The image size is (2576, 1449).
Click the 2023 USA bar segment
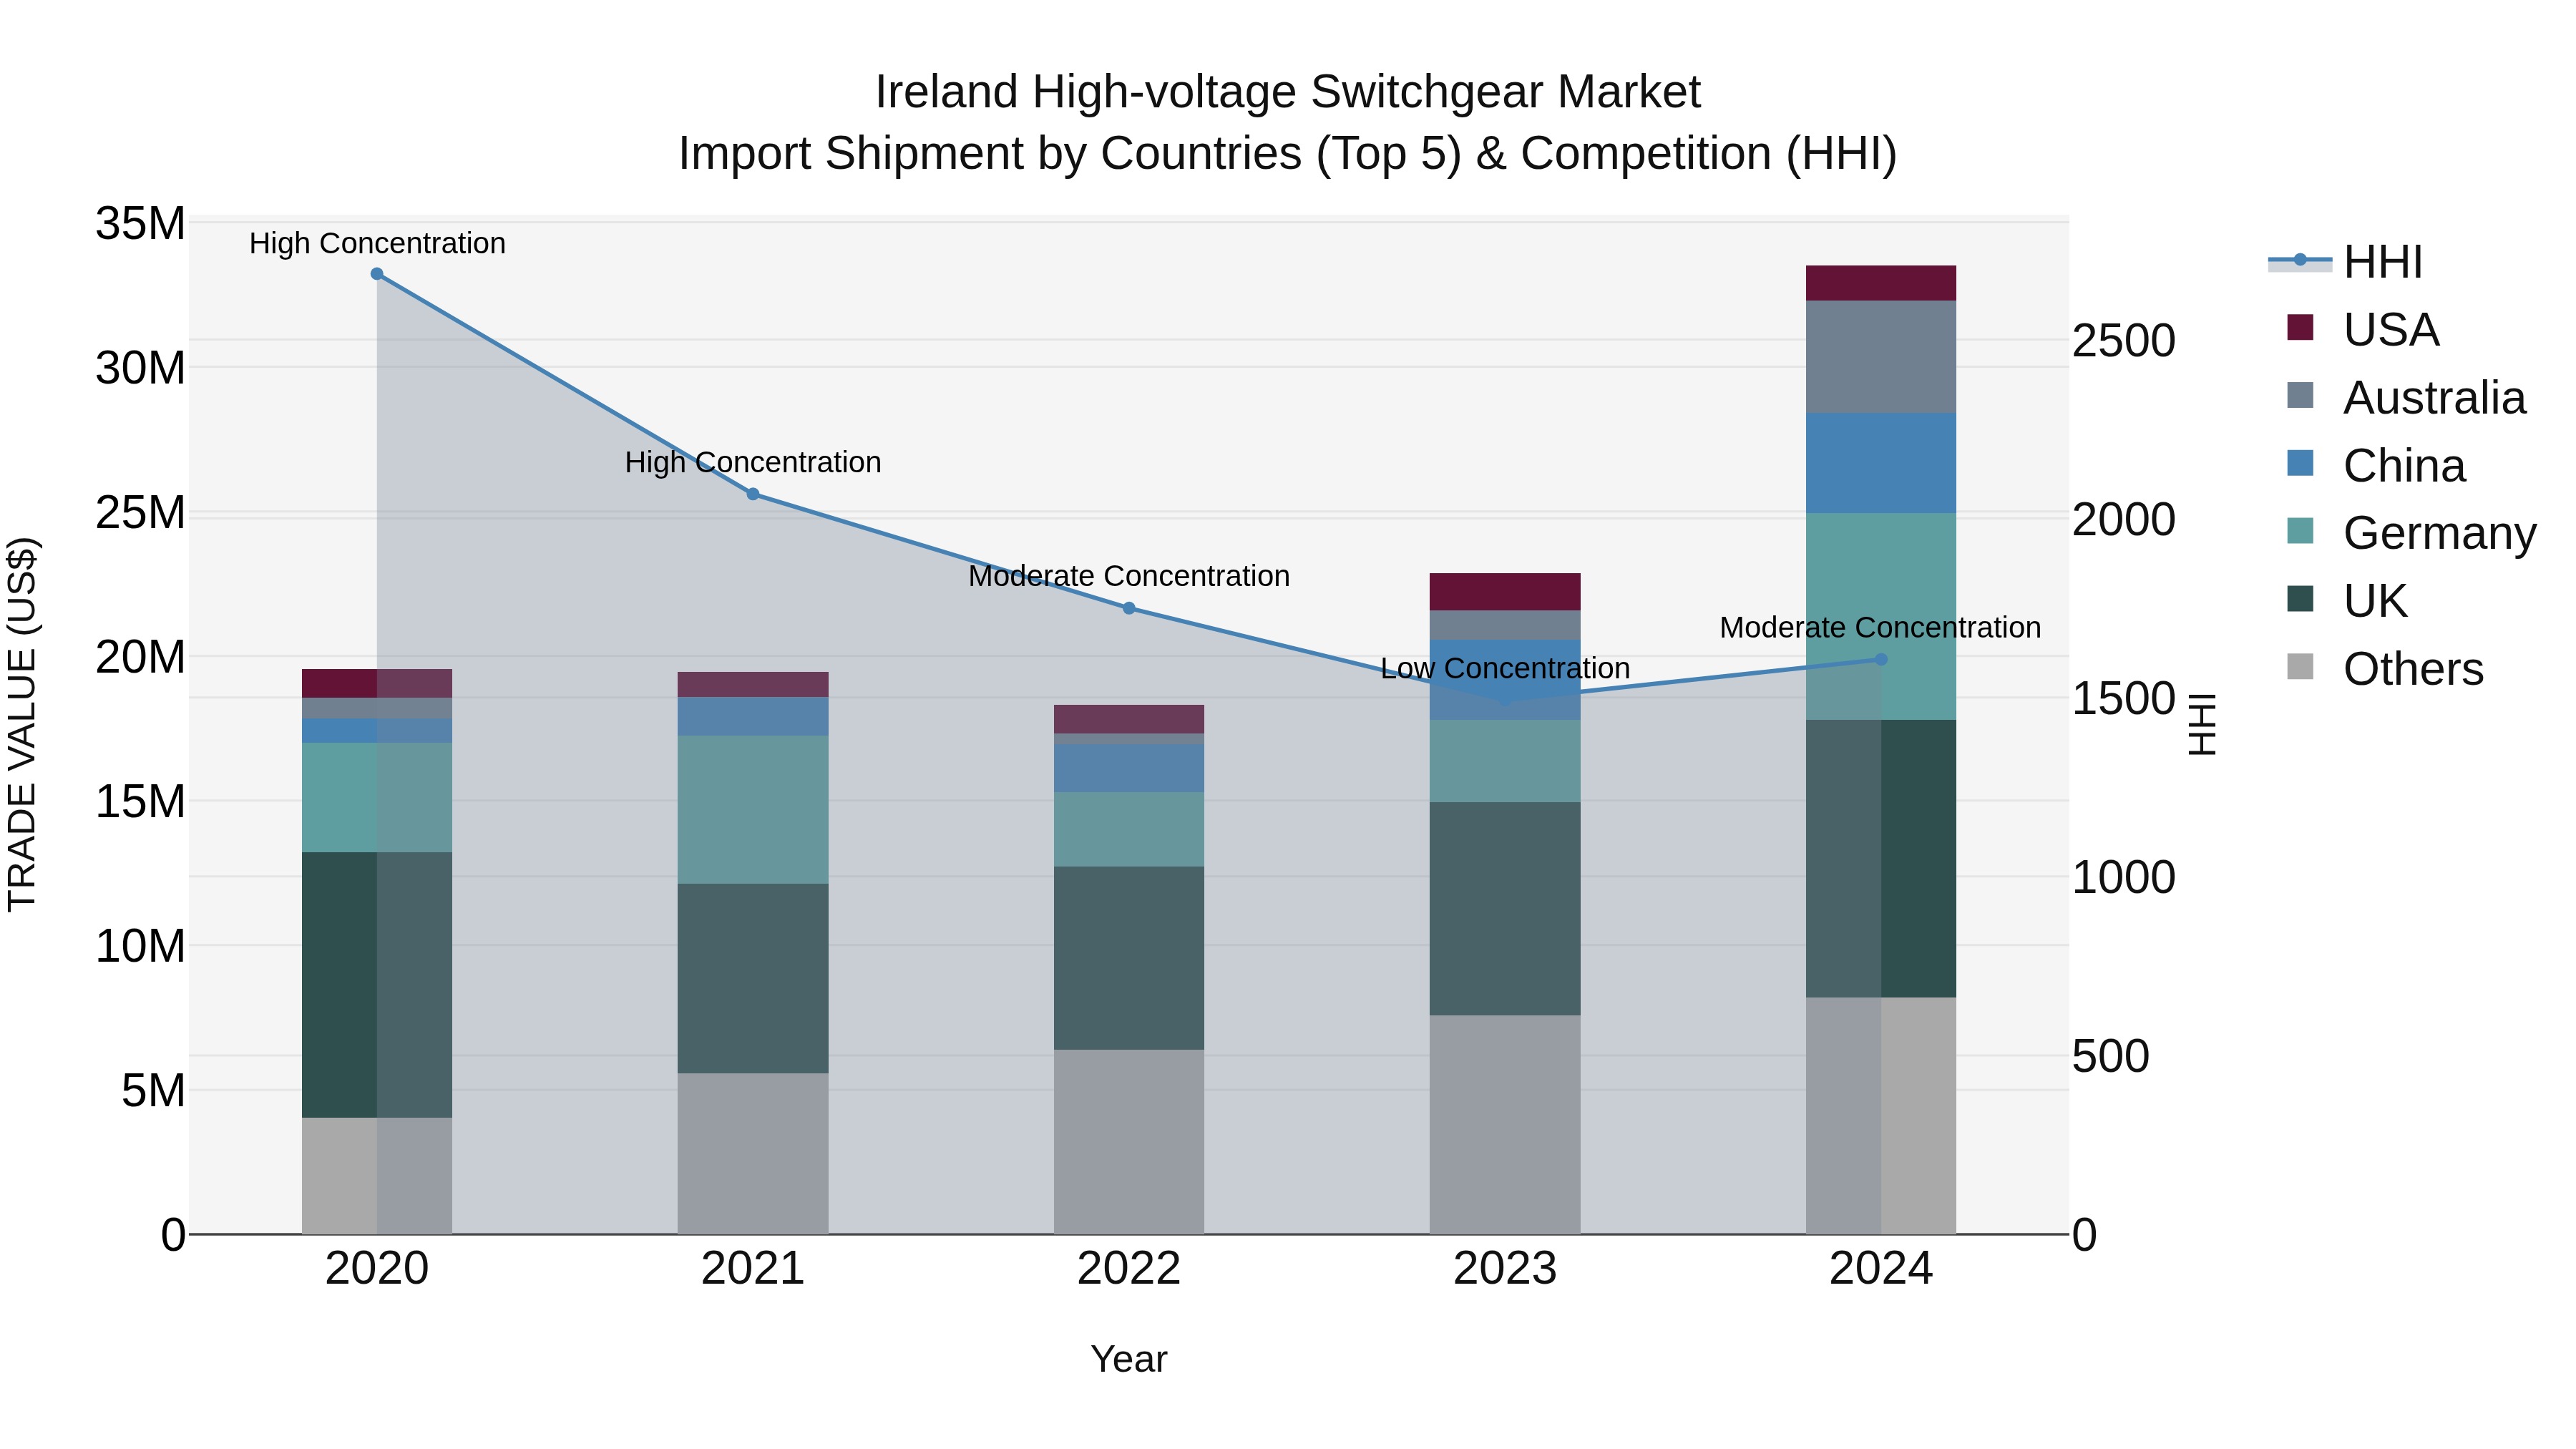tap(1505, 592)
